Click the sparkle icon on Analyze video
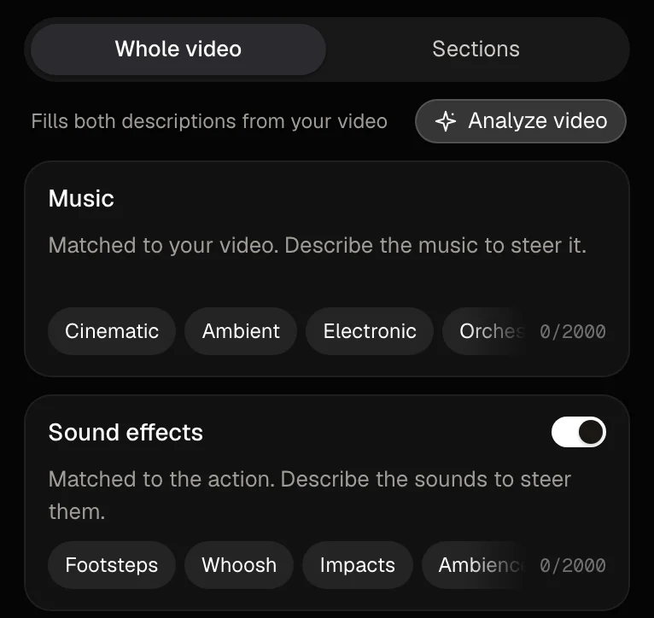The height and width of the screenshot is (618, 654). coord(446,121)
